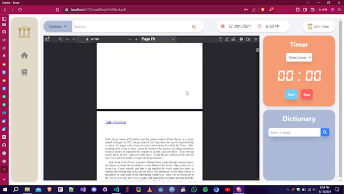The height and width of the screenshot is (194, 344).
Task: Bookmark this page in Brave
Action: click(x=57, y=10)
